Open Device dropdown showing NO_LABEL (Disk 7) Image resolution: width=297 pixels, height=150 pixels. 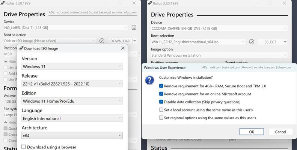tap(66, 28)
